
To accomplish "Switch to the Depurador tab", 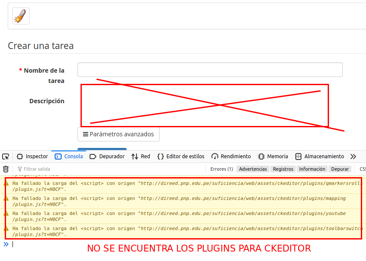I will coord(106,156).
